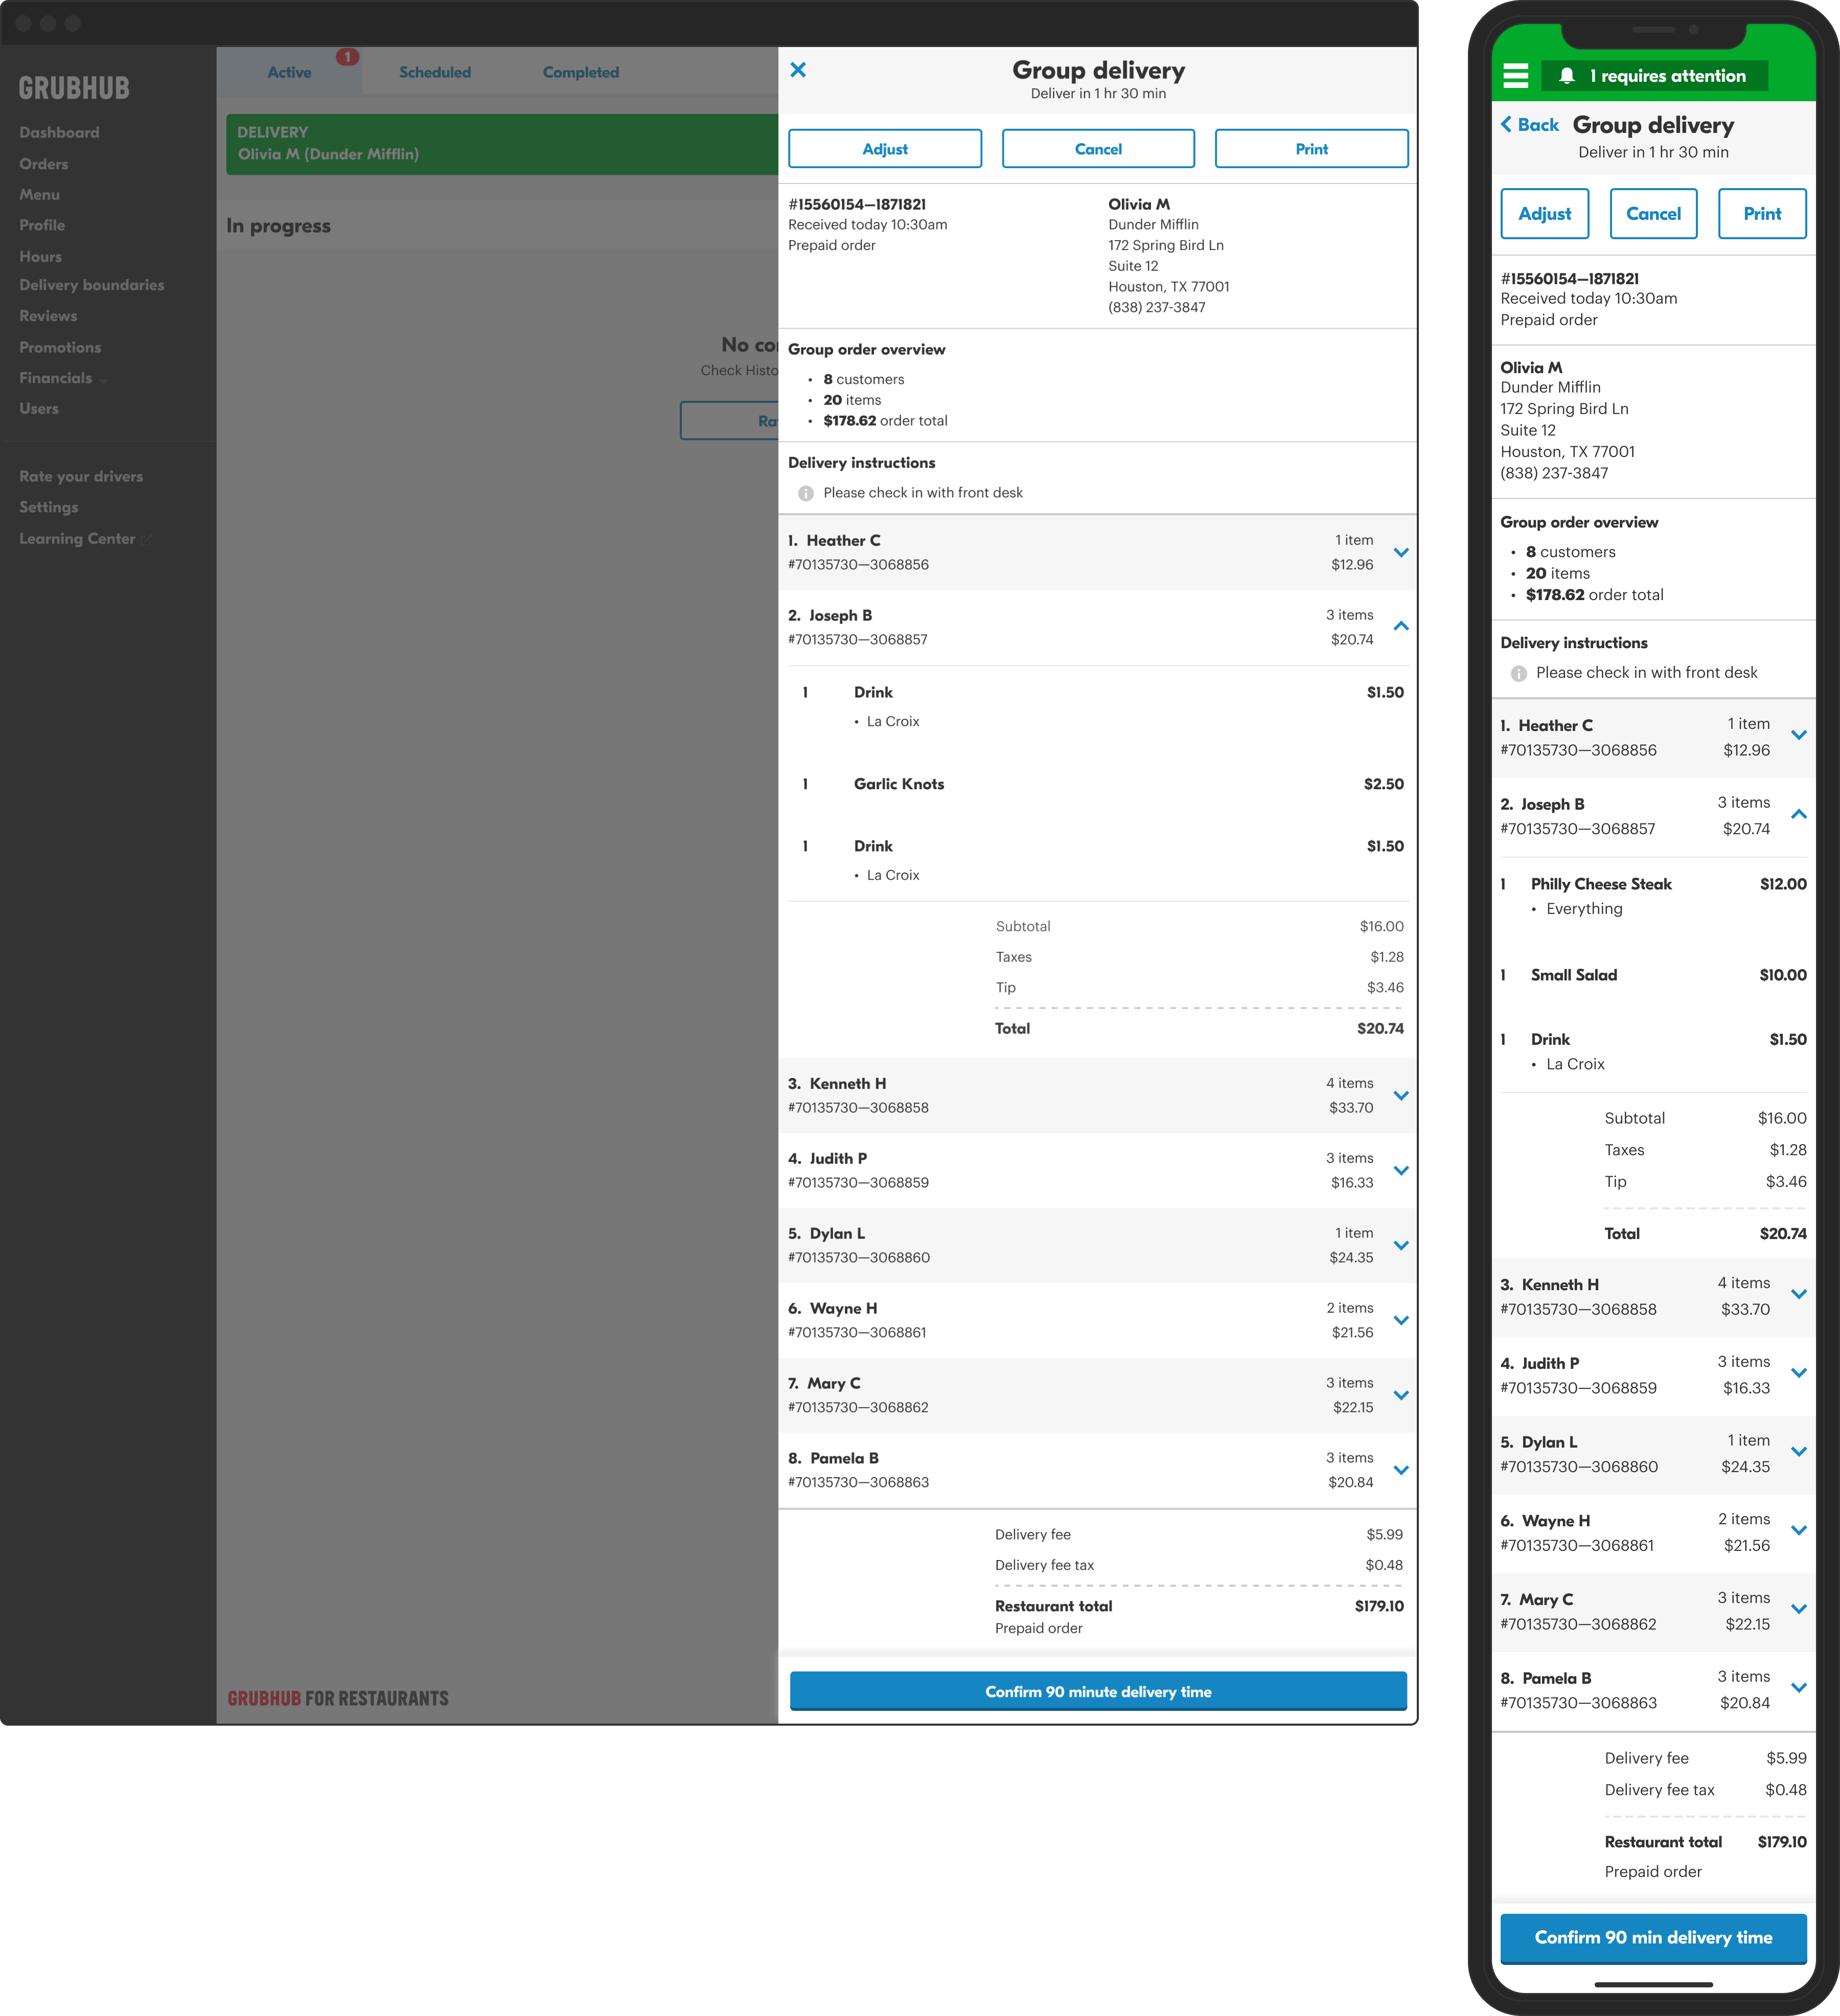
Task: Switch to the Scheduled tab
Action: [x=434, y=72]
